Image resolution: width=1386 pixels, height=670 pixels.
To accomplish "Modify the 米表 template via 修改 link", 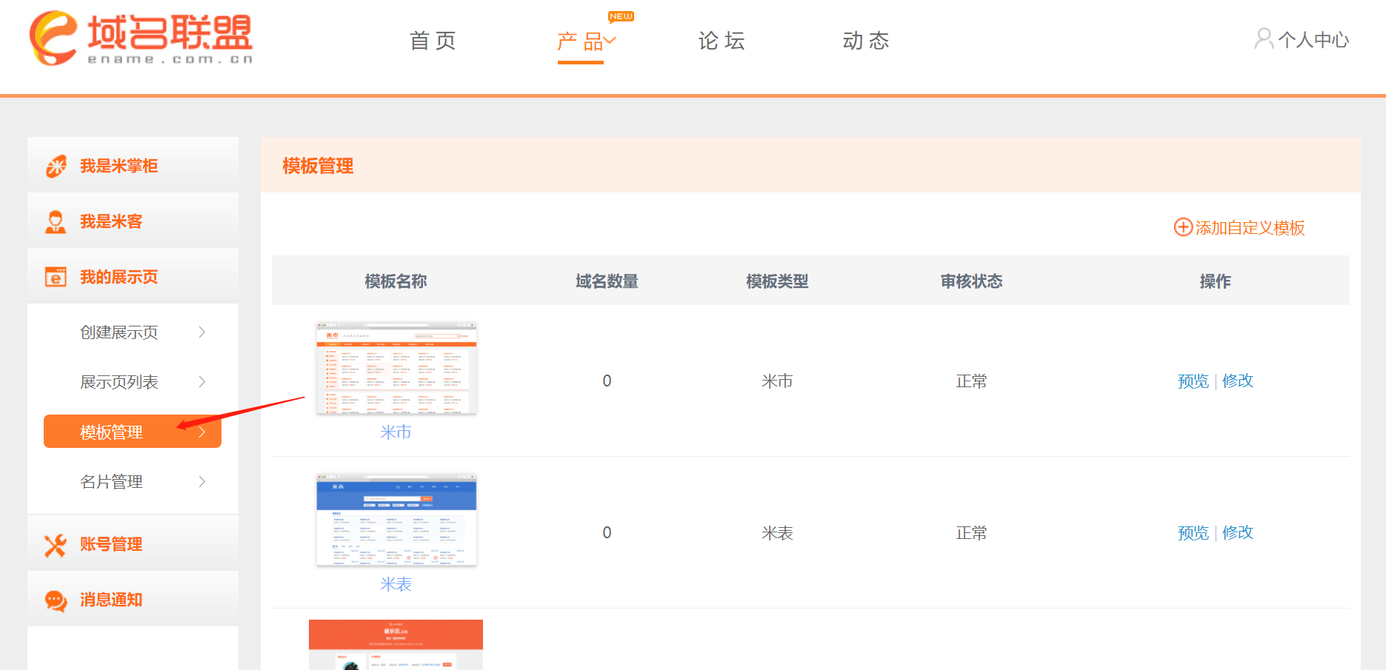I will (x=1238, y=532).
